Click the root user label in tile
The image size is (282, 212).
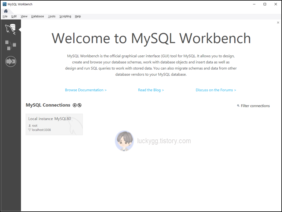(x=35, y=126)
